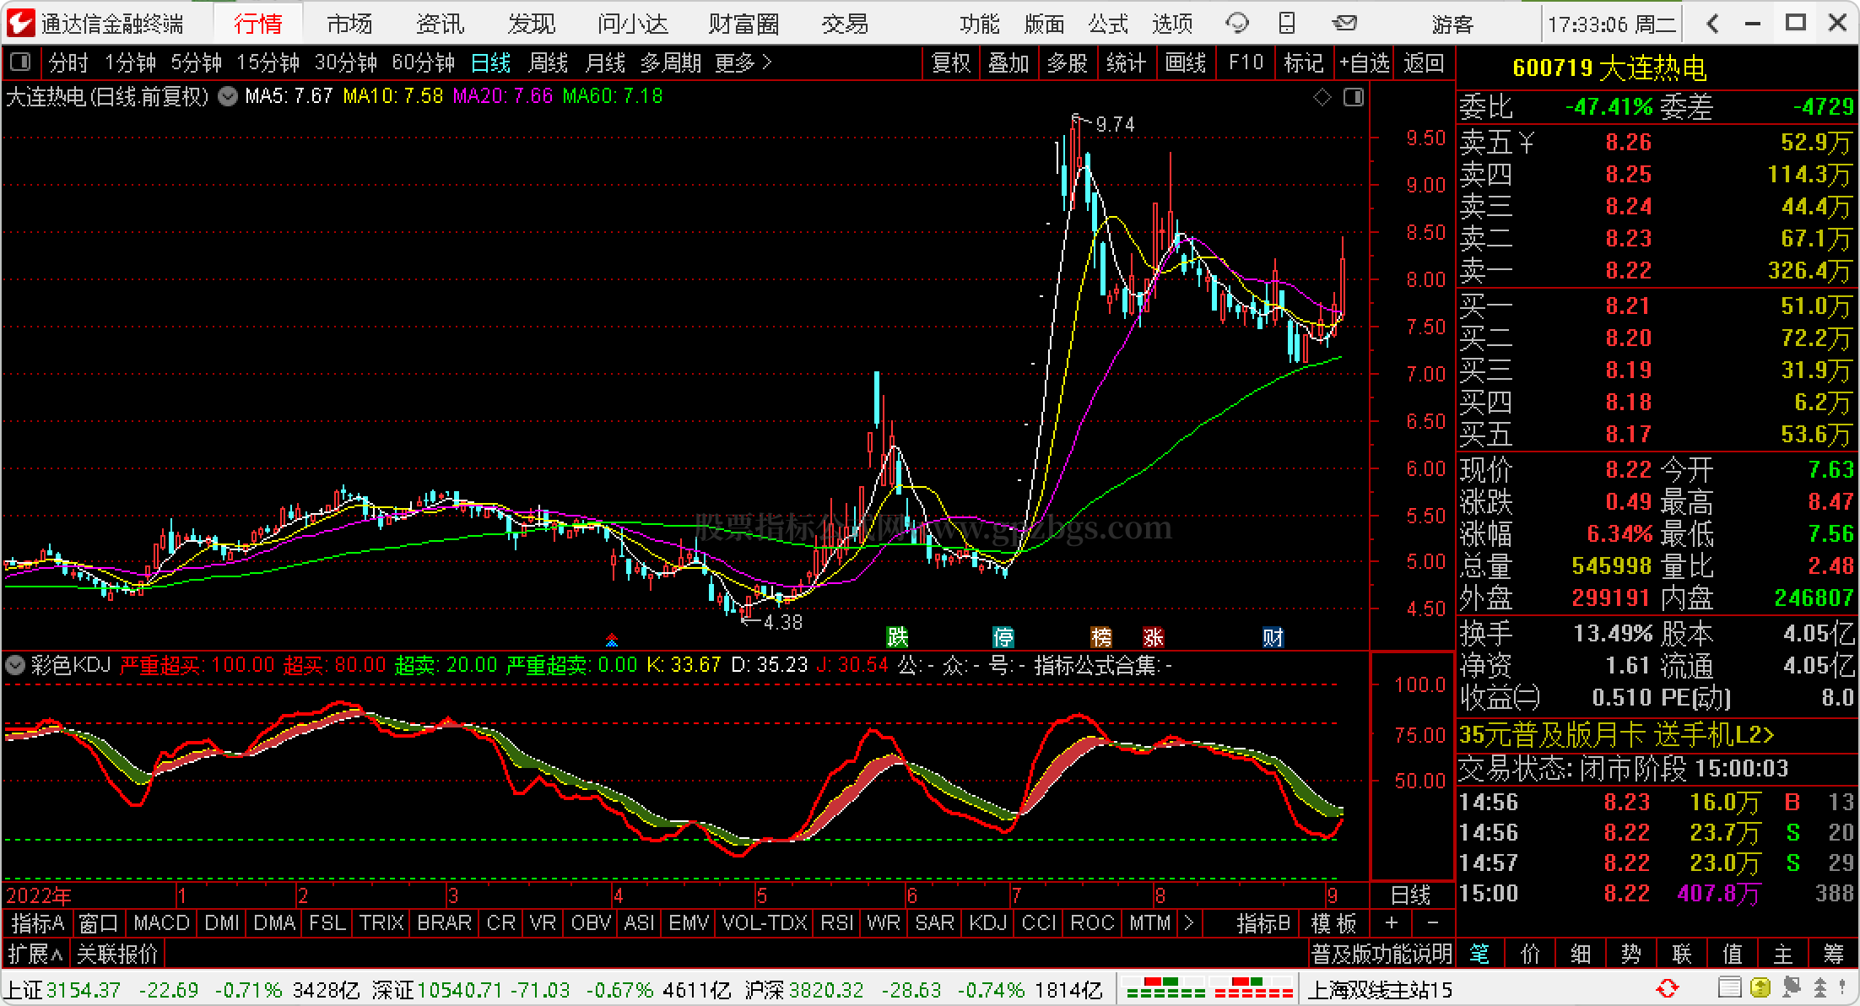Open the gear menu next to 大连热电(日线,前复权)
The width and height of the screenshot is (1860, 1006).
228,96
